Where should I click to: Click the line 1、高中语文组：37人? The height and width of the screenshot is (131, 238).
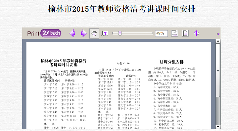[x=166, y=87]
